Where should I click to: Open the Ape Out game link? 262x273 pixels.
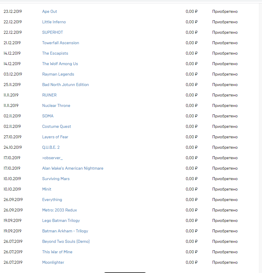click(49, 11)
